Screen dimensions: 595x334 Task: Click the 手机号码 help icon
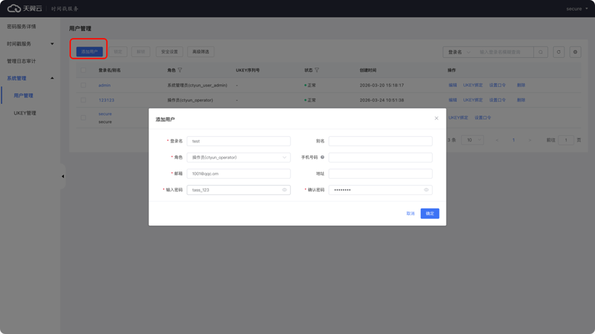tap(322, 157)
